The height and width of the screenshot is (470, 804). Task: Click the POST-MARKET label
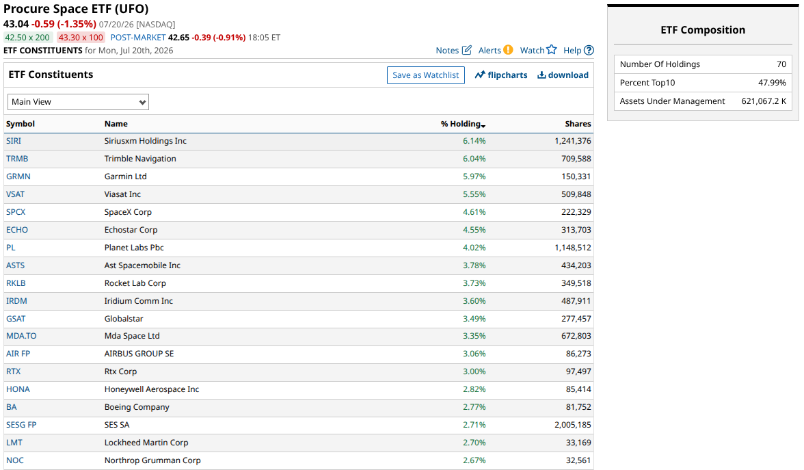tap(138, 38)
